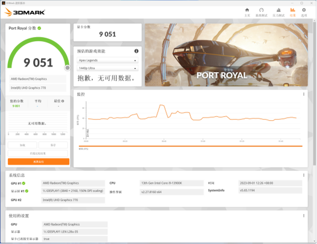Viewport: 317px width, 244px height.
Task: Click the gray handle on score gauge
Action: click(67, 68)
